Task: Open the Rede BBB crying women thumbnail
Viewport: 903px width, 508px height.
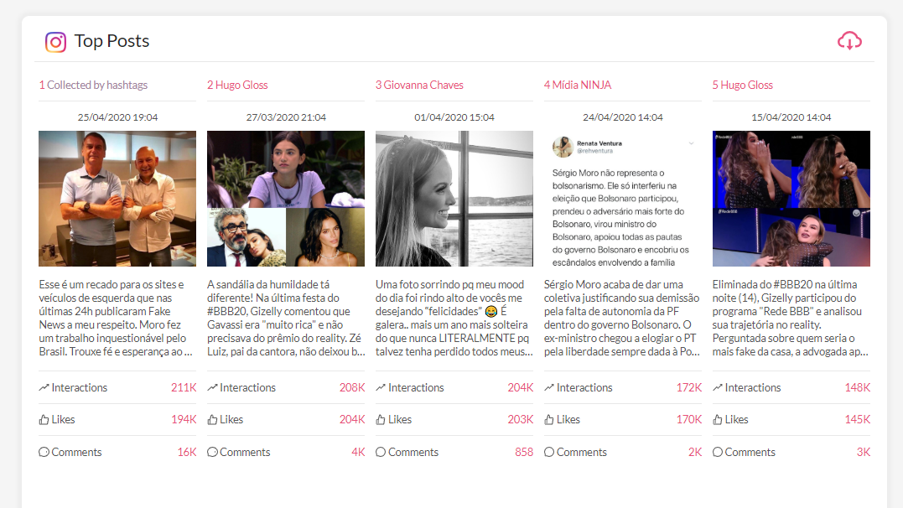Action: pos(791,199)
